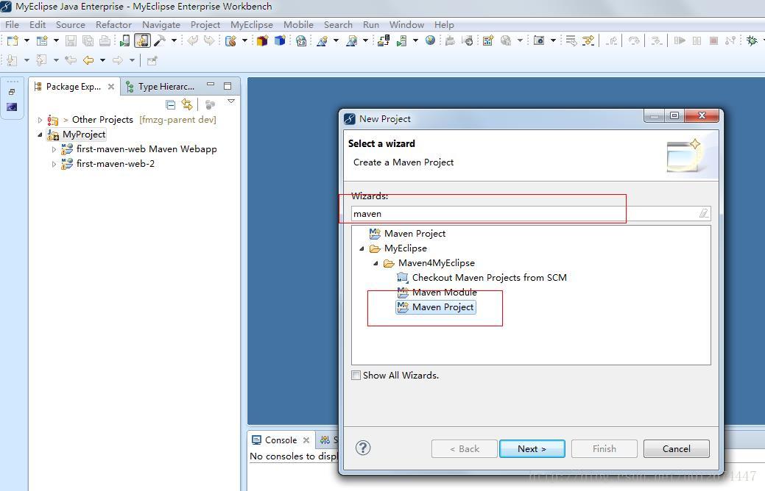Click the help question mark icon

[x=363, y=448]
